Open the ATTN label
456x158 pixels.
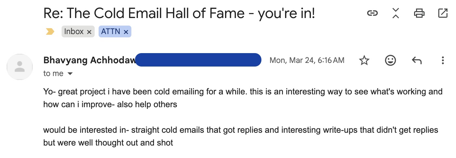pyautogui.click(x=110, y=31)
